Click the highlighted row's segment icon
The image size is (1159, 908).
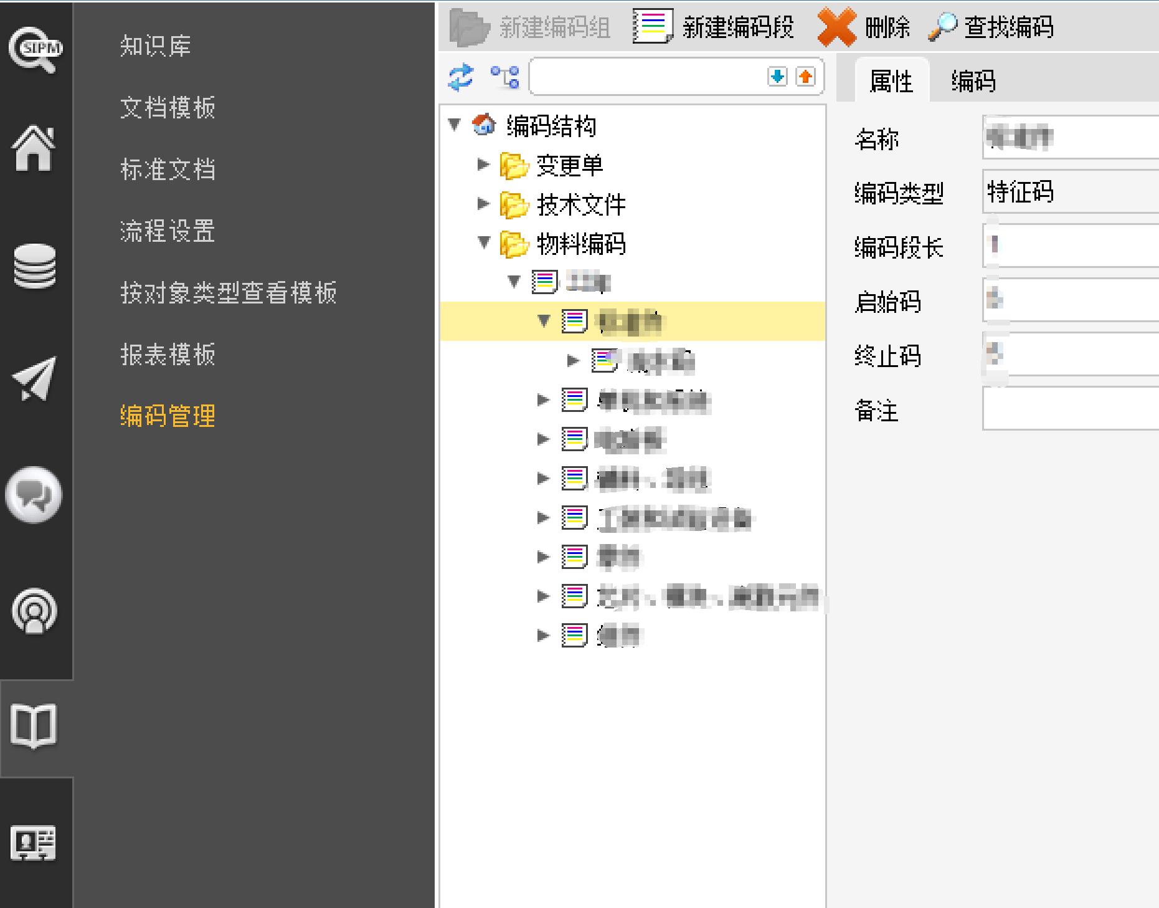[574, 322]
